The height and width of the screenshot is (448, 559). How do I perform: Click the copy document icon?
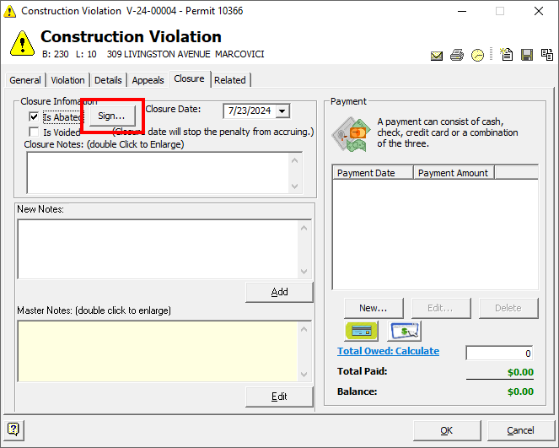pyautogui.click(x=547, y=55)
